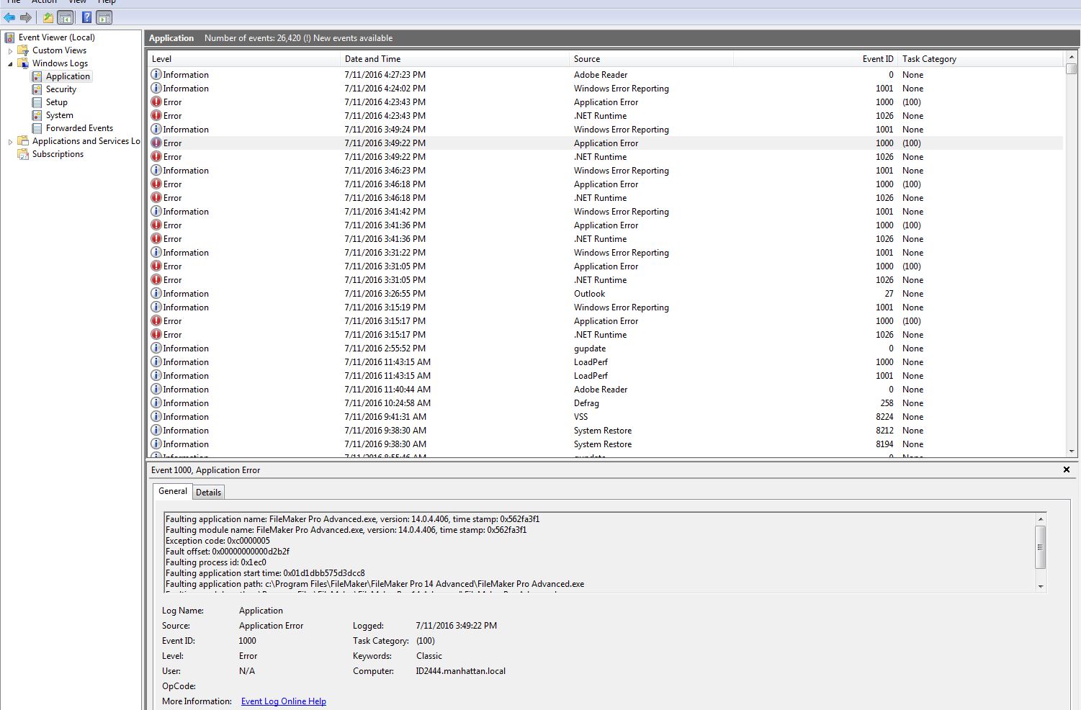Click Error icon of Application Error 3:31:05 PM row
The width and height of the screenshot is (1081, 710).
click(156, 266)
